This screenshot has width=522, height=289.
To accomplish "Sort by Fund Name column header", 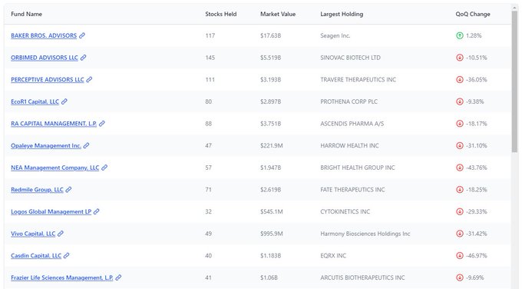I will 26,14.
